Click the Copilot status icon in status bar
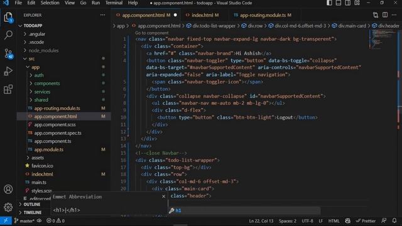Viewport: 402px width, 226px height. pyautogui.click(x=347, y=220)
